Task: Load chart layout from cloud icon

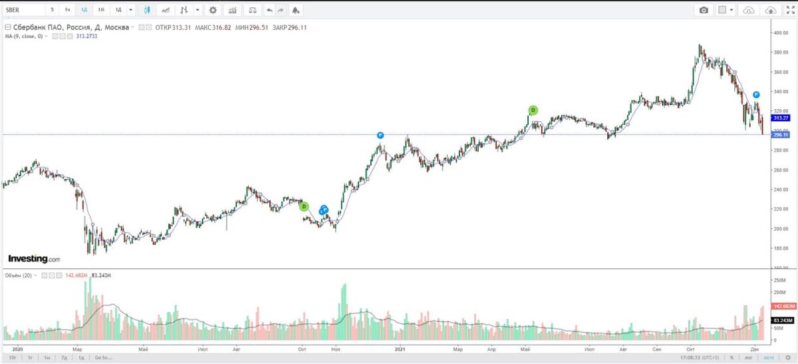Action: click(749, 10)
